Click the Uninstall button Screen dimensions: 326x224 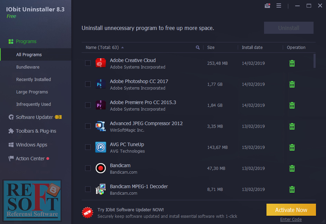tap(289, 28)
